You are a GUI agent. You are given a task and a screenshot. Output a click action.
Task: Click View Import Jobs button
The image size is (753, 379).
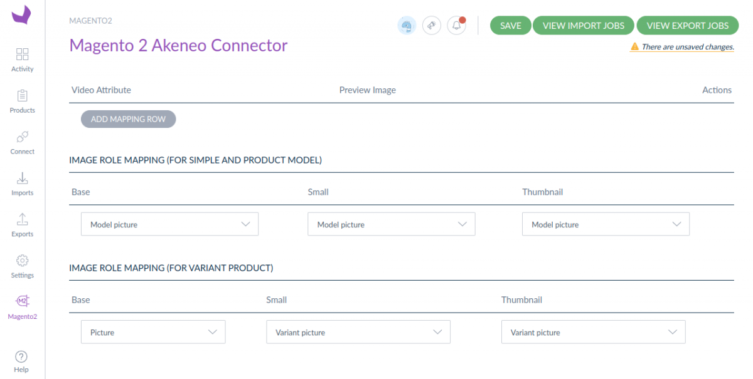(584, 26)
